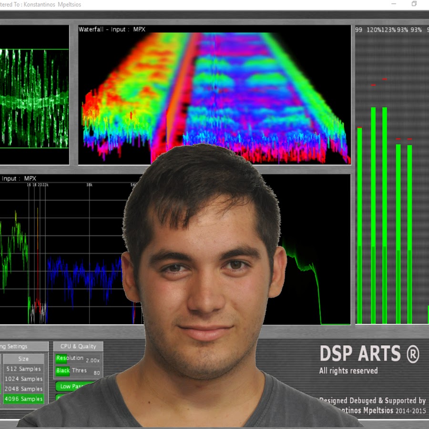Click the CPU & Quality panel header
429x429 pixels.
click(x=78, y=347)
